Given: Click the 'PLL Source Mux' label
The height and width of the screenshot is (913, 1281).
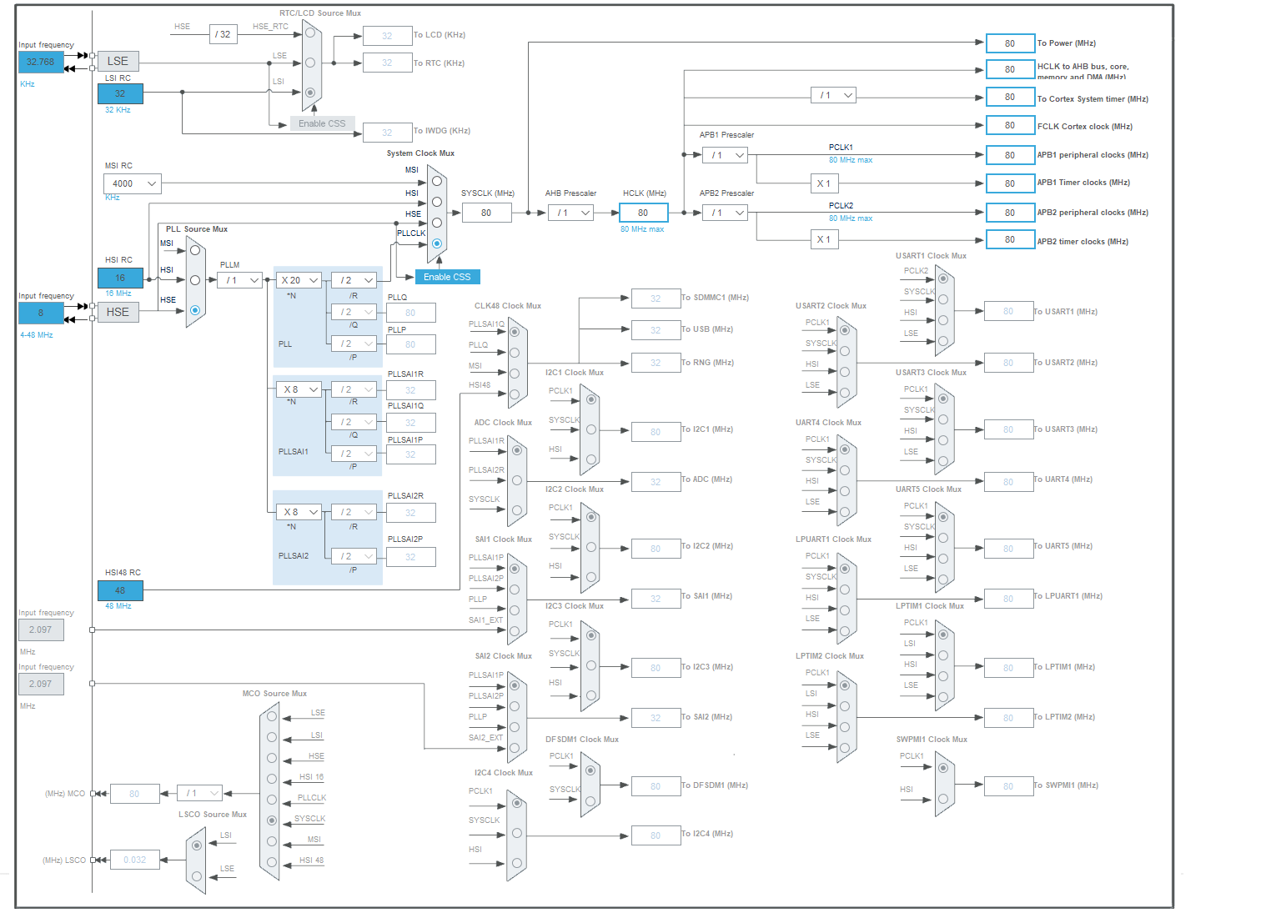Looking at the screenshot, I should (196, 229).
